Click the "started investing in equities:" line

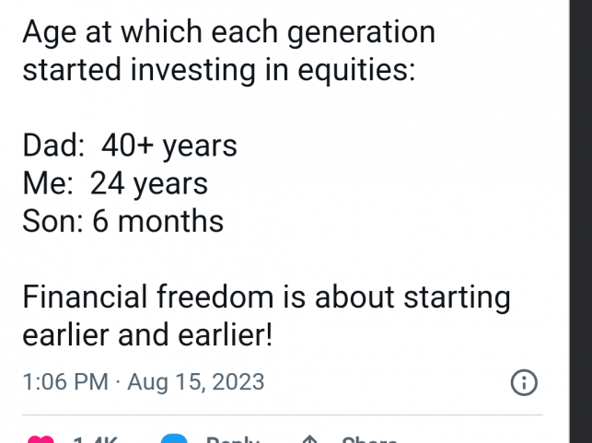(219, 70)
